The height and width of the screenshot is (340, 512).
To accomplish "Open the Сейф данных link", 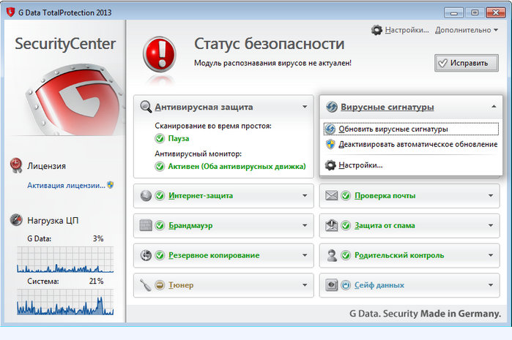I will point(379,285).
